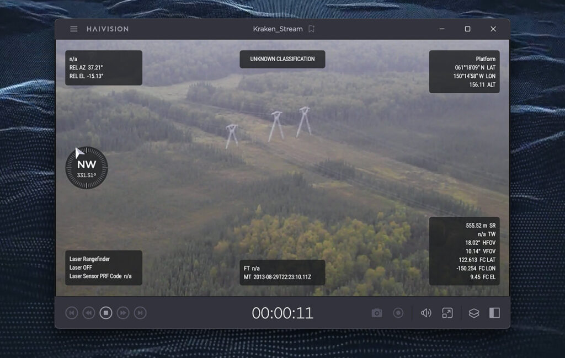565x358 pixels.
Task: Click the 00:00:11 playback timer
Action: 282,313
